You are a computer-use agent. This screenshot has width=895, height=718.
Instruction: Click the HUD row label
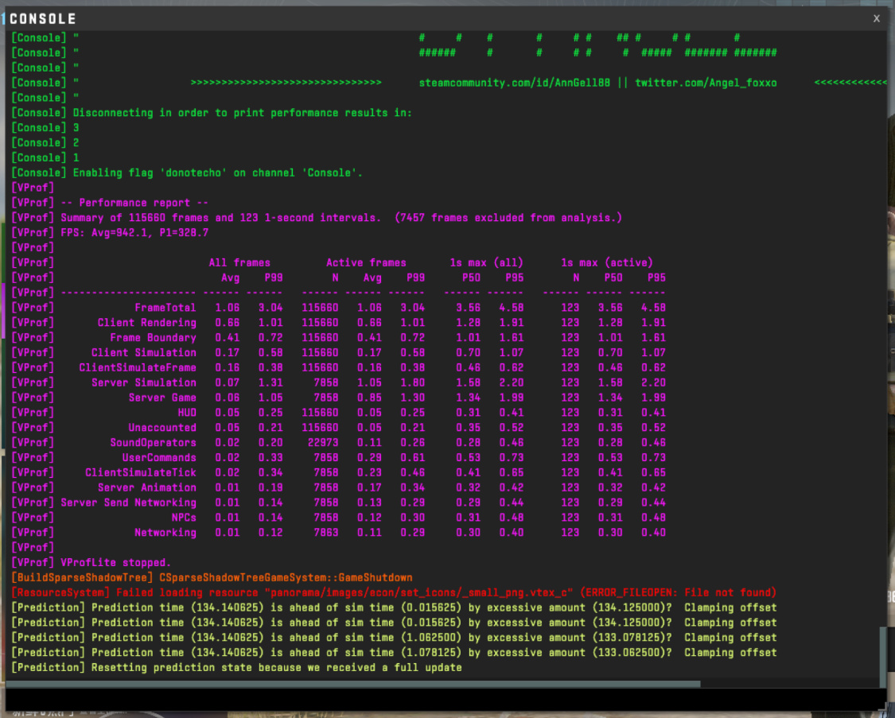pos(187,413)
